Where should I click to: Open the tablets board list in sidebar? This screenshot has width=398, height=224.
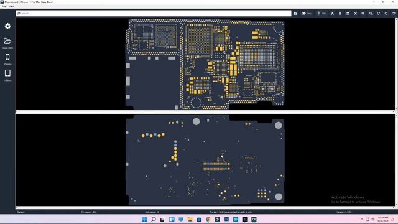pos(7,73)
